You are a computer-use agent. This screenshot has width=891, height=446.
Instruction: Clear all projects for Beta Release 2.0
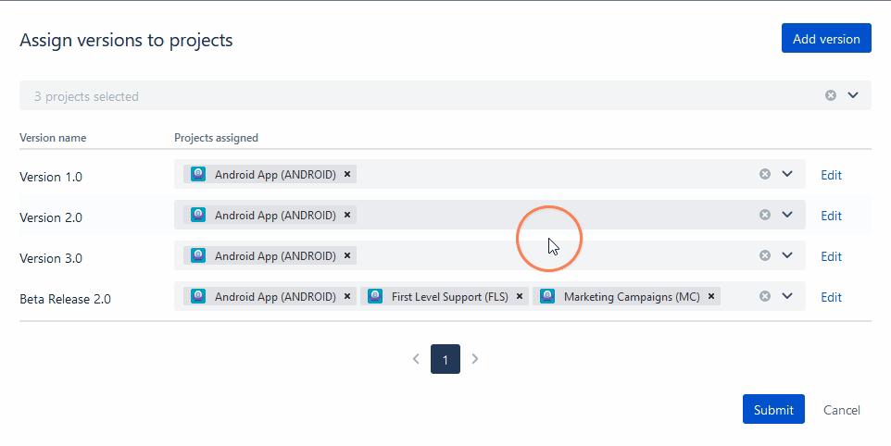765,297
